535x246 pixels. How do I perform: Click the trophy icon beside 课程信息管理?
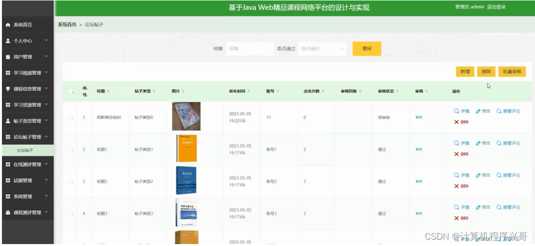pos(8,89)
